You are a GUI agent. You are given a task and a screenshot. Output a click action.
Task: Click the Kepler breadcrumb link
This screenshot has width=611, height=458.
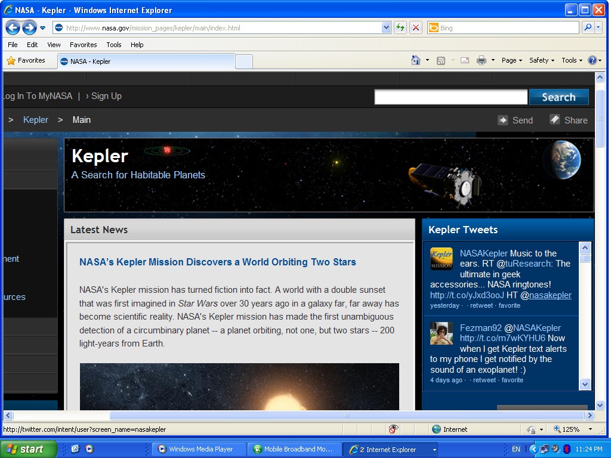coord(36,120)
